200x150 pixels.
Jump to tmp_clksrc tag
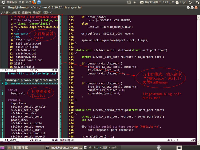click(x=19, y=103)
